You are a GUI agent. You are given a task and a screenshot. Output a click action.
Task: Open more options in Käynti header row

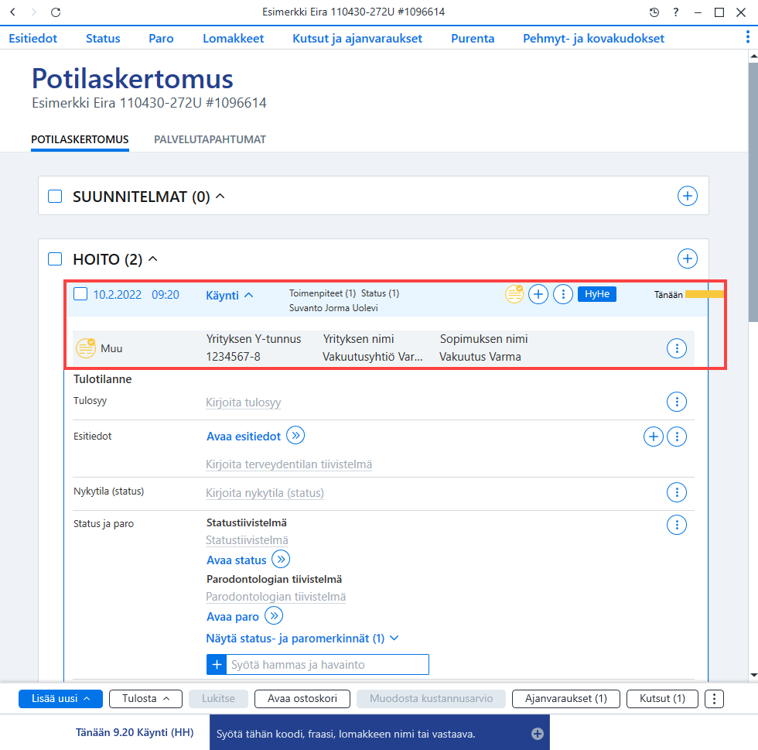point(563,293)
